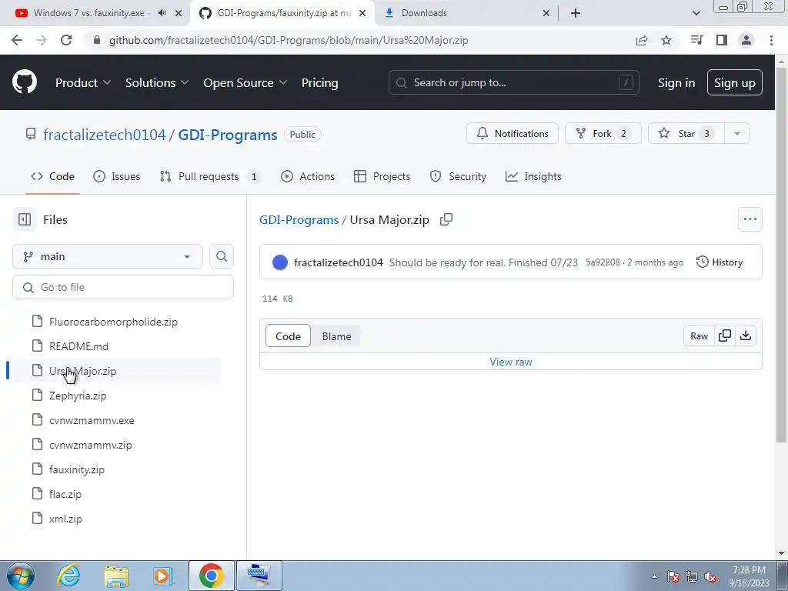Open Windows Media Player on taskbar
This screenshot has height=591, width=788.
pyautogui.click(x=163, y=576)
